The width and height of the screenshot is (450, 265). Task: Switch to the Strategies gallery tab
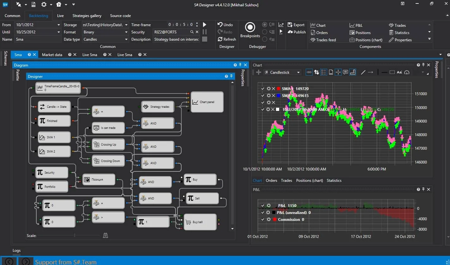pyautogui.click(x=87, y=16)
